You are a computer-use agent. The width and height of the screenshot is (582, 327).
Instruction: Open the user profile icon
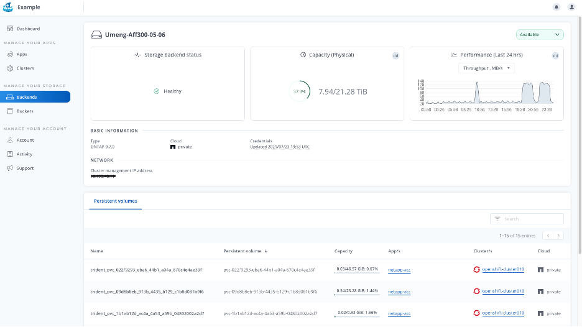point(571,7)
